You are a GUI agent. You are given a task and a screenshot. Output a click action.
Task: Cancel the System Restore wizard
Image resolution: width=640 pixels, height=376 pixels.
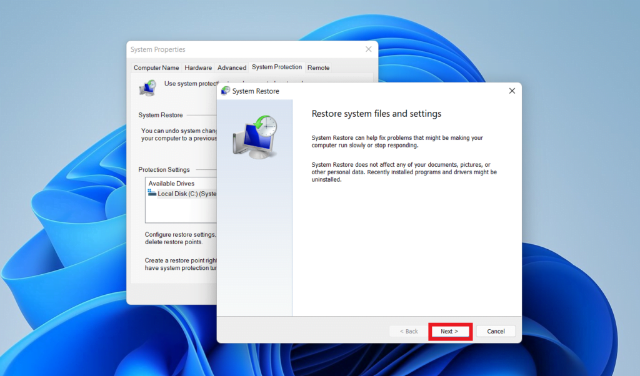496,331
